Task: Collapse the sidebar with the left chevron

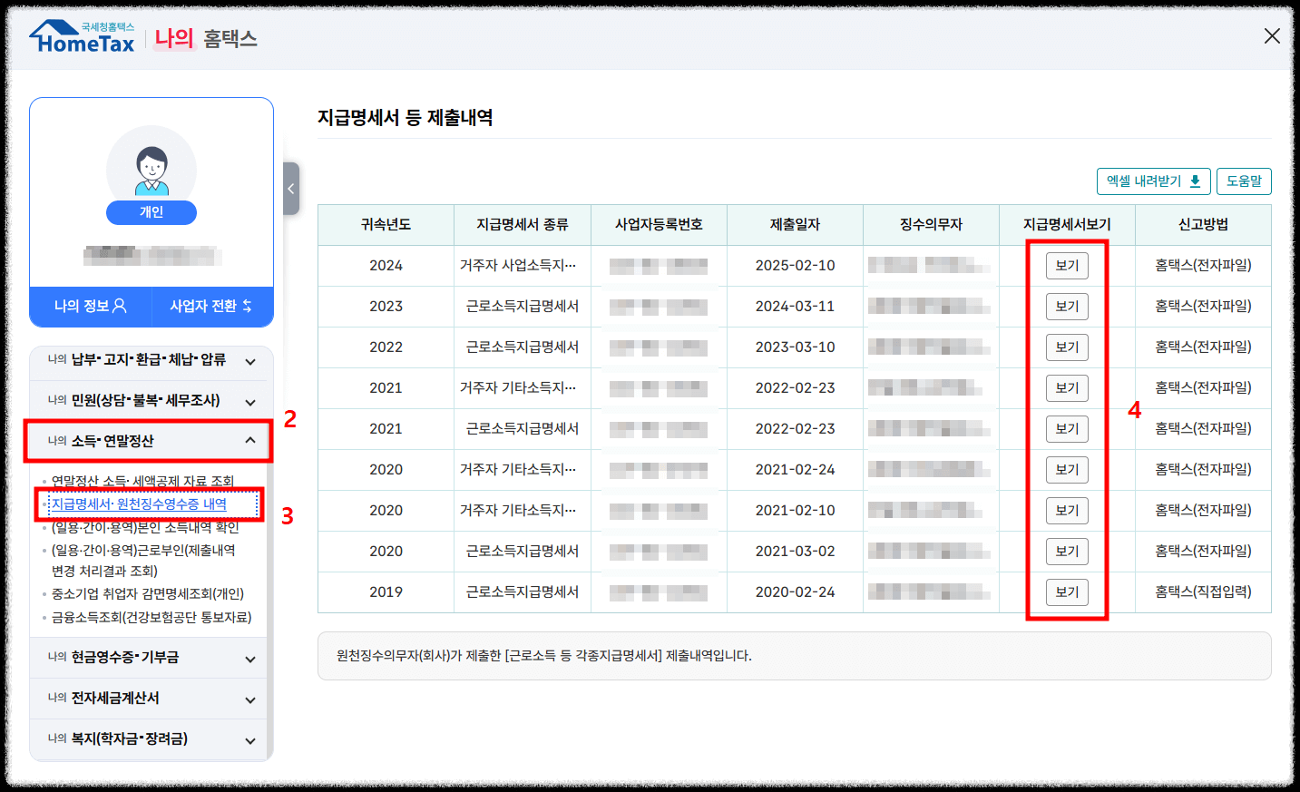Action: pos(289,189)
